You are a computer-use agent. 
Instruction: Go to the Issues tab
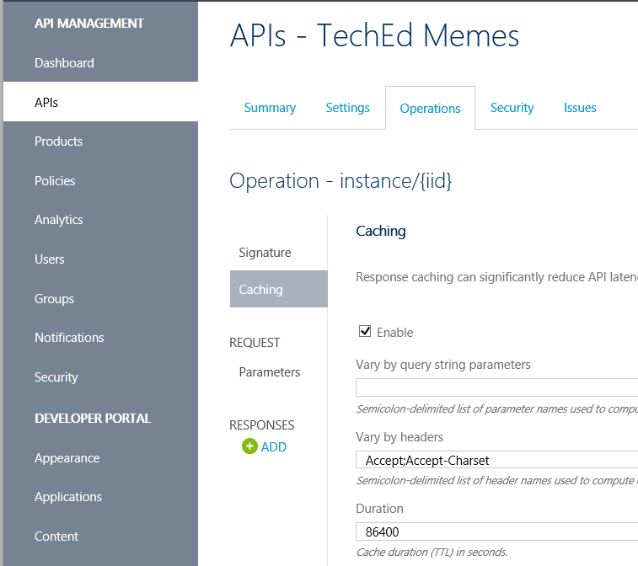[x=580, y=108]
